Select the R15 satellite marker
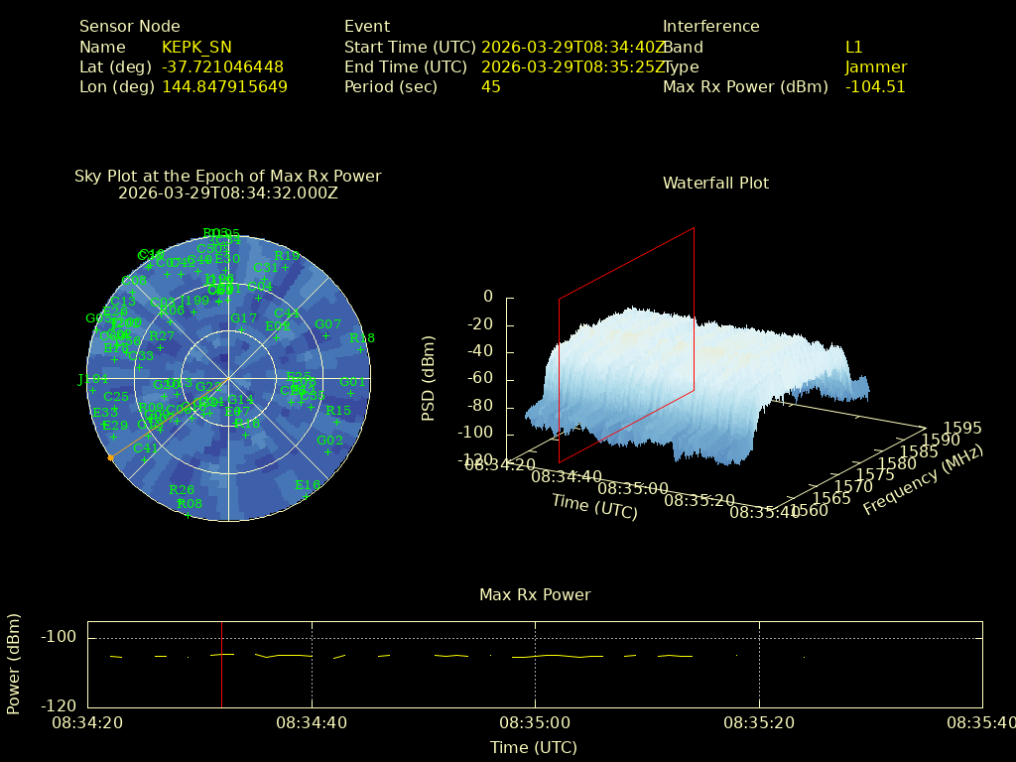Screen dimensions: 1016x762 click(x=338, y=411)
